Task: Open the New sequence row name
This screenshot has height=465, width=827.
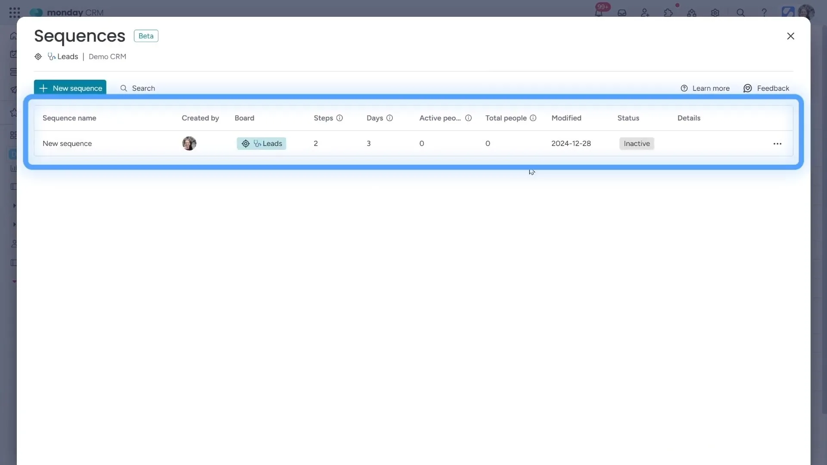Action: tap(67, 143)
